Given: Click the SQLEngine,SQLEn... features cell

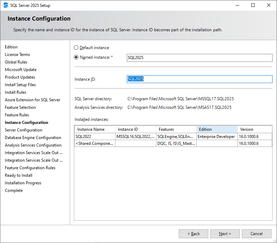Looking at the screenshot, I should (x=176, y=136).
